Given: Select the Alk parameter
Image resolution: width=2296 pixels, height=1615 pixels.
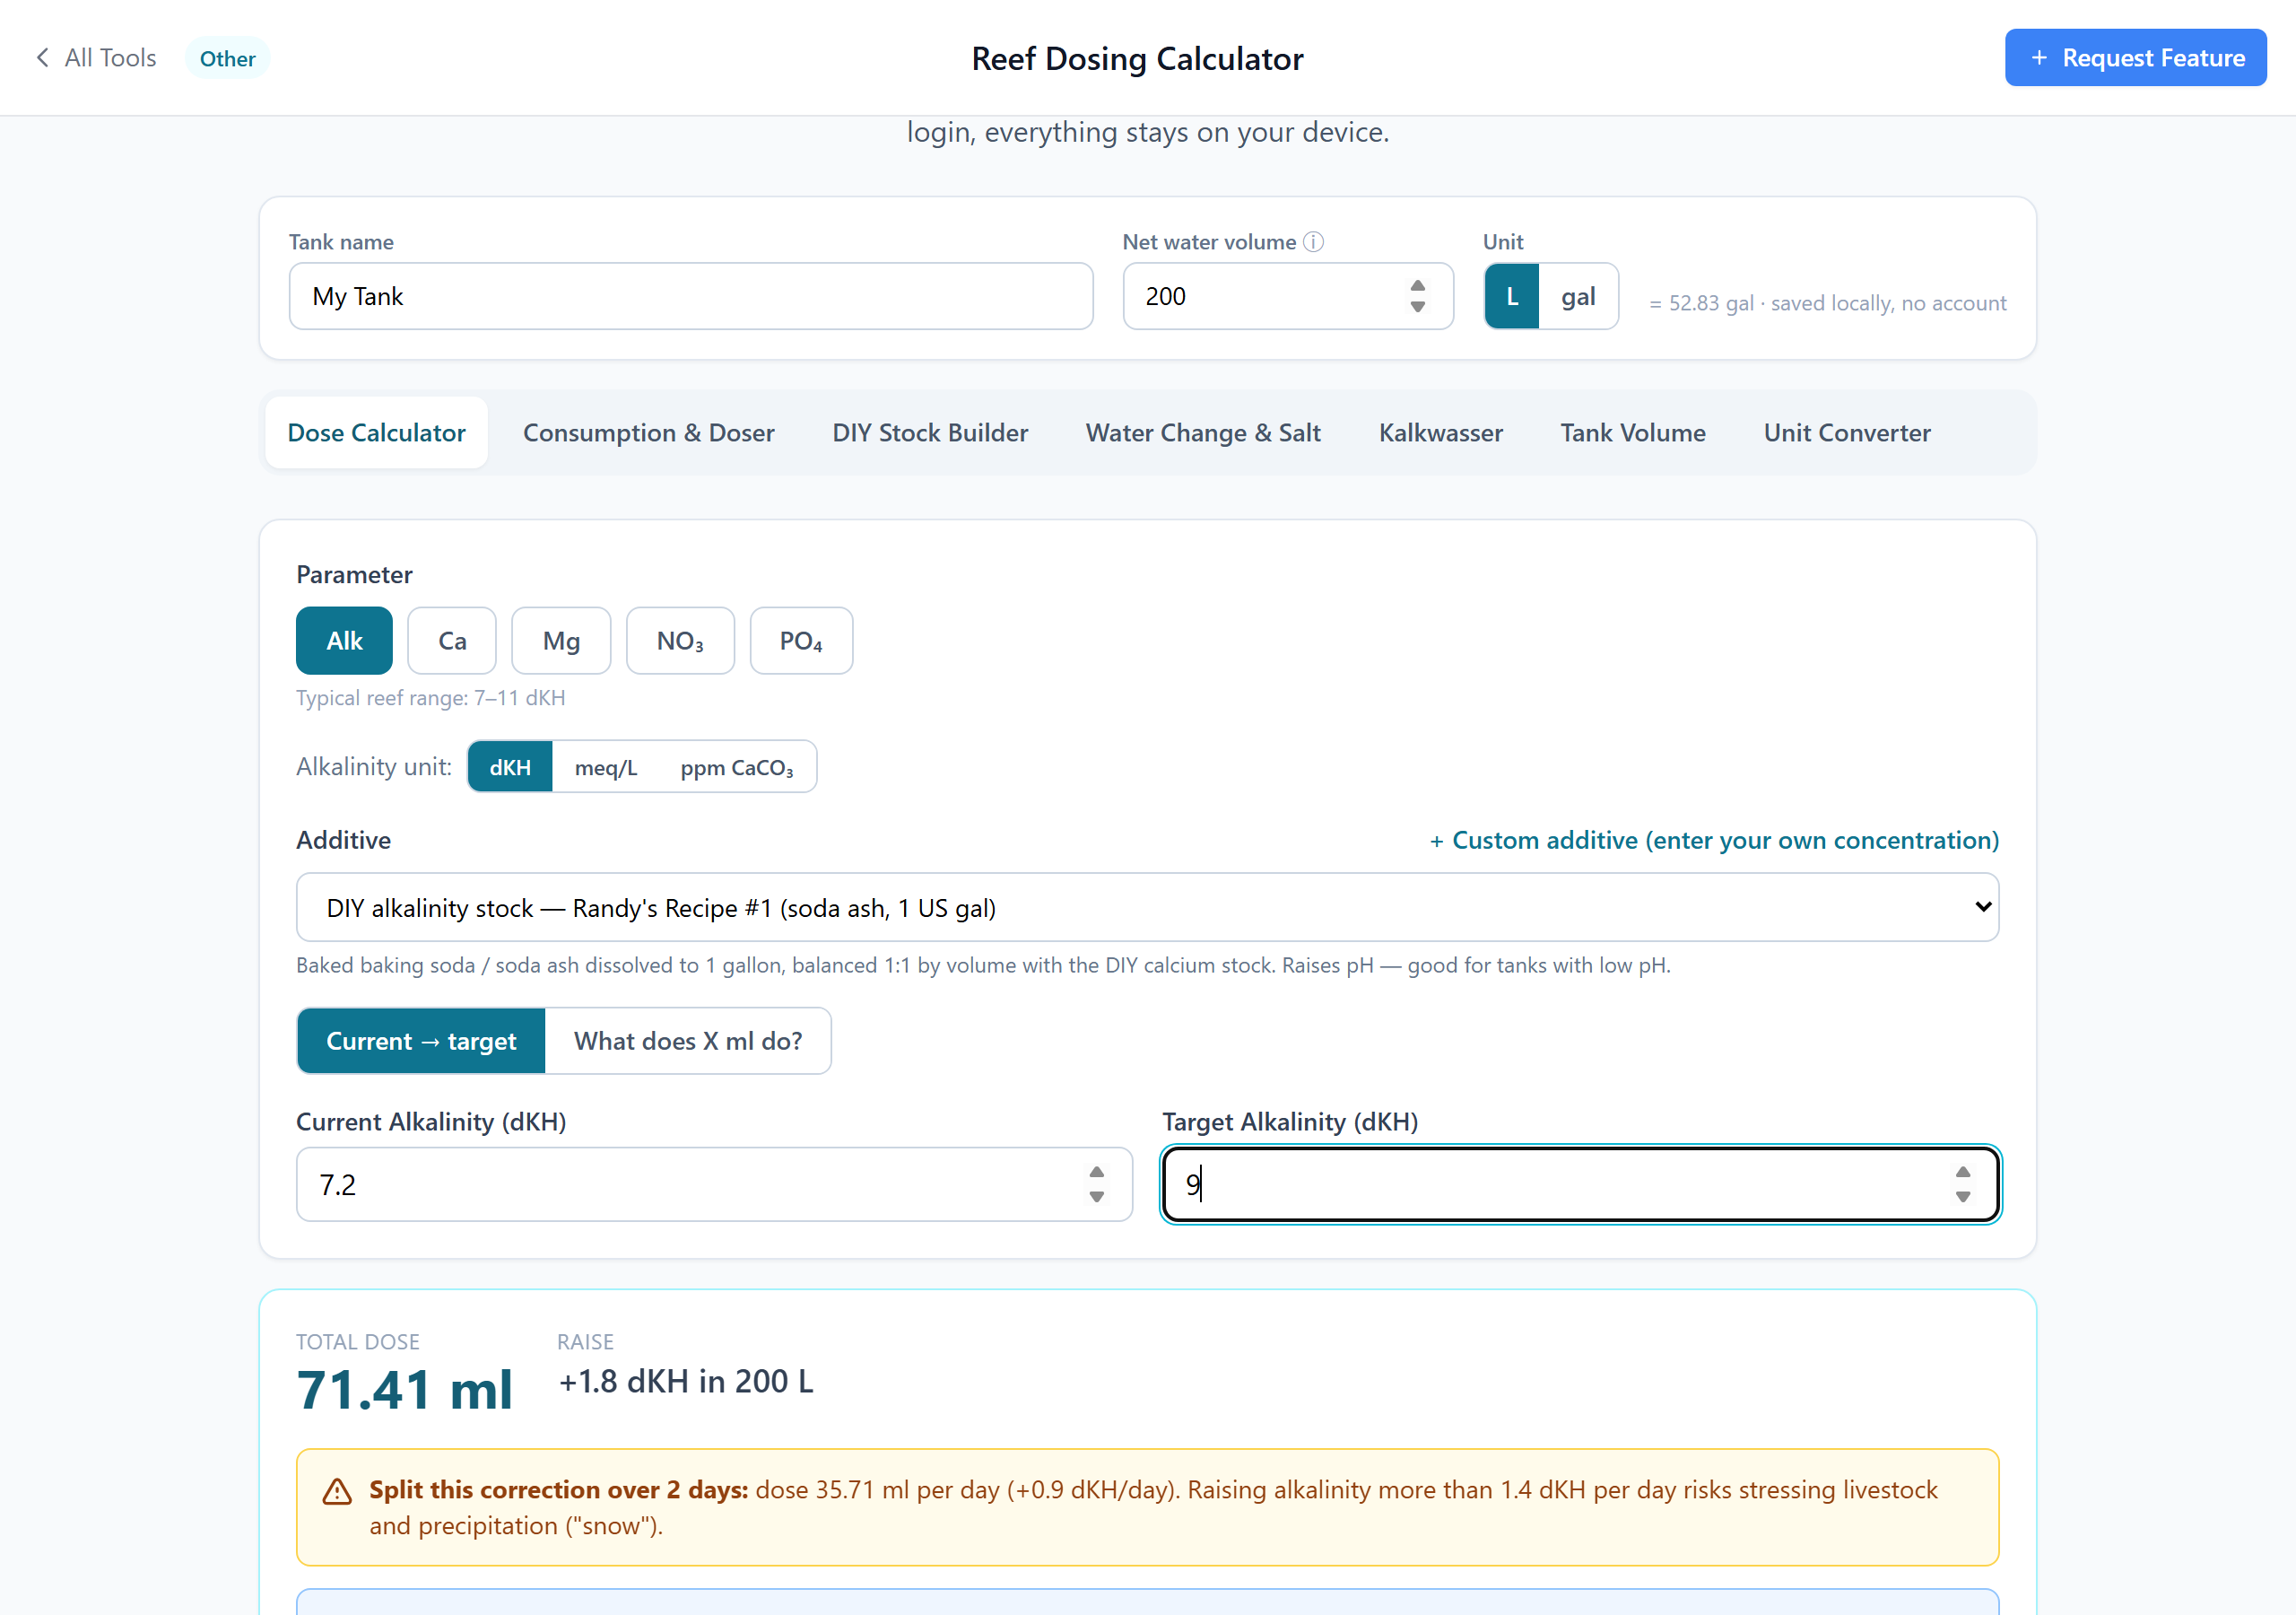Looking at the screenshot, I should coord(344,641).
